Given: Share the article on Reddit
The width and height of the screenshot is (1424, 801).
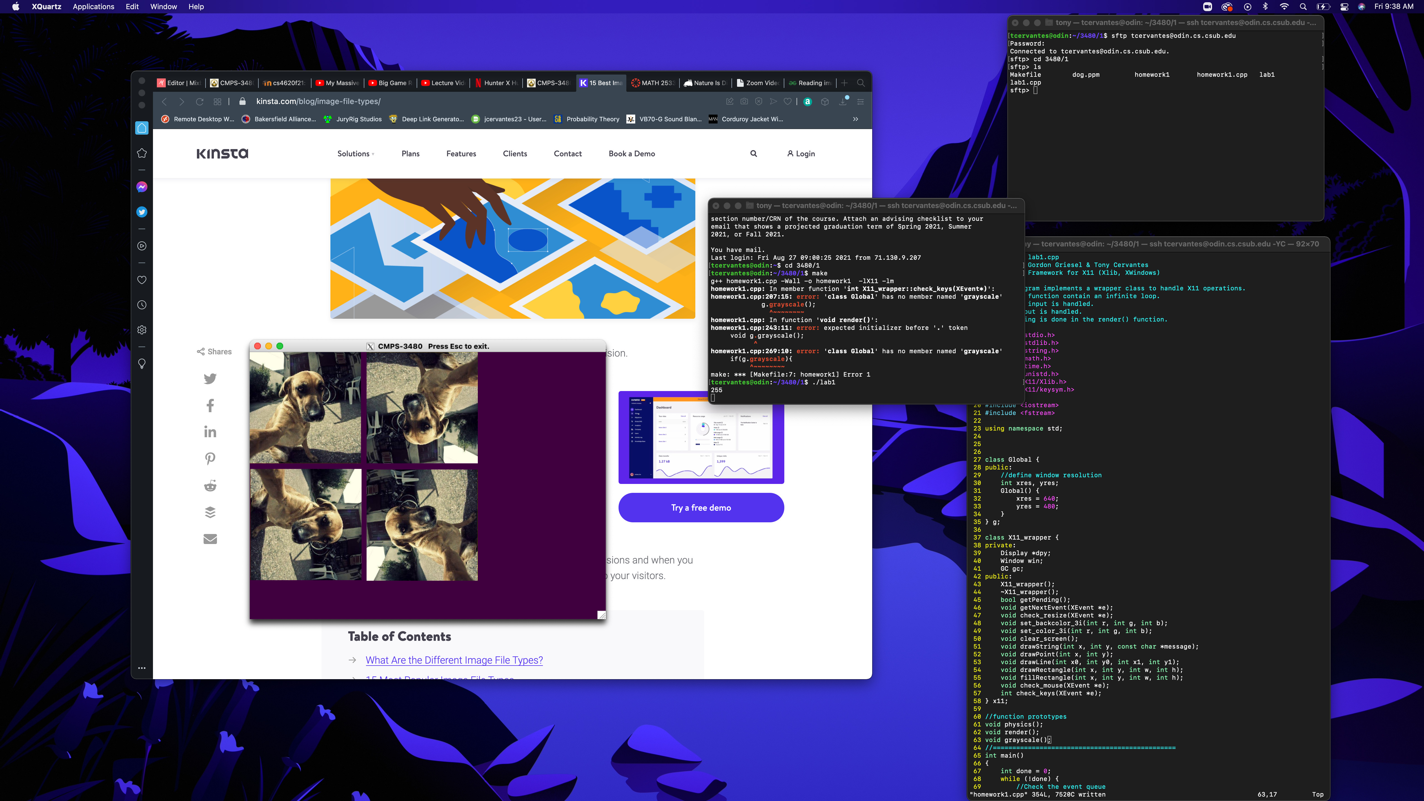Looking at the screenshot, I should pos(210,485).
